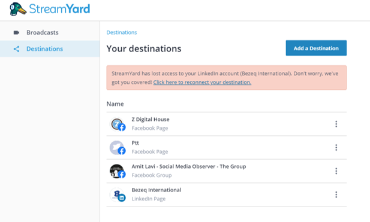Open Broadcasts in the sidebar
Screen dimensions: 370x222
[x=50, y=32]
